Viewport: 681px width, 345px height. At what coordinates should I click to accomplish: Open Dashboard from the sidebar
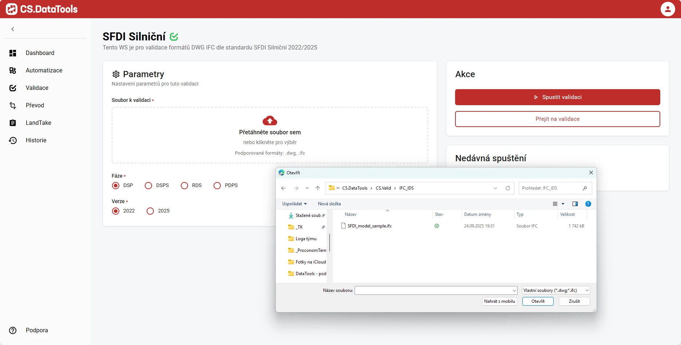tap(40, 53)
